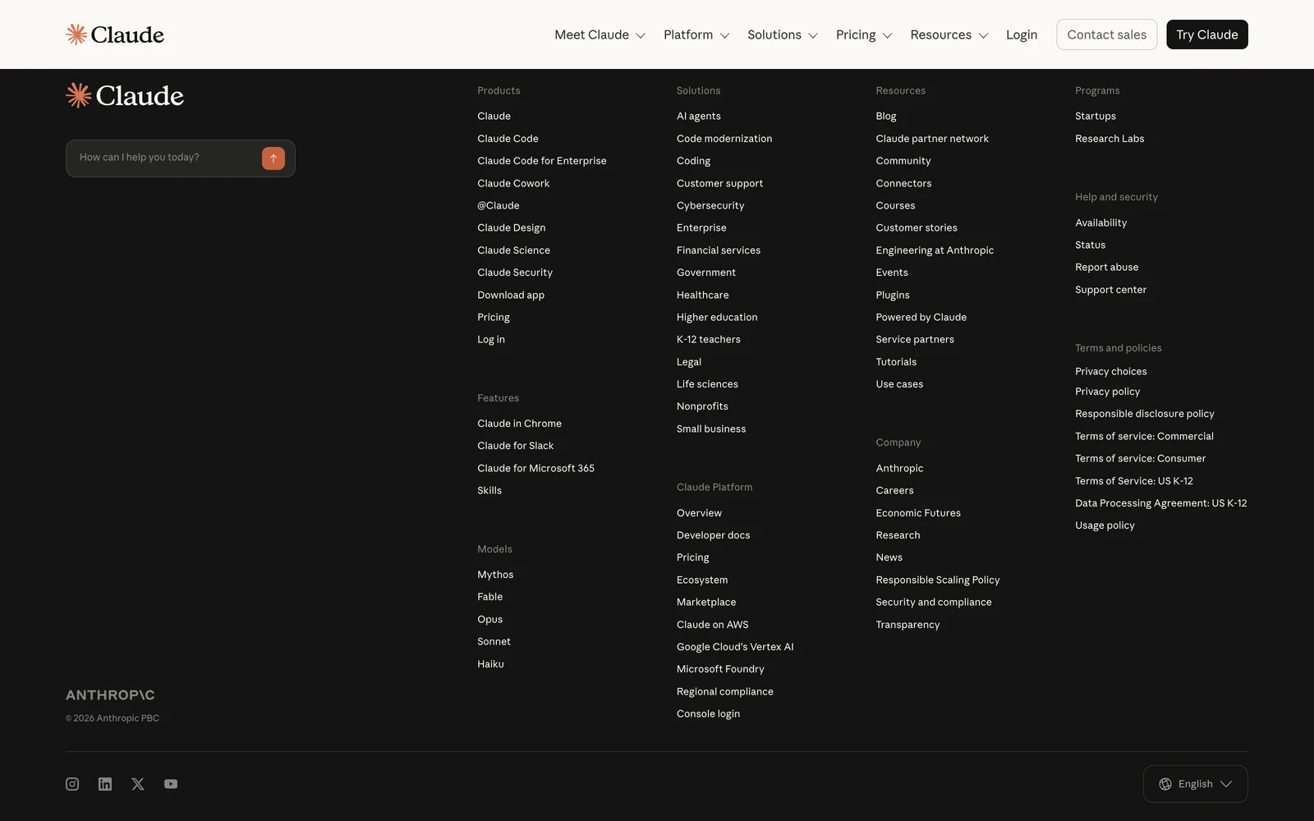Submit the chat prompt with the orange arrow

pyautogui.click(x=273, y=158)
